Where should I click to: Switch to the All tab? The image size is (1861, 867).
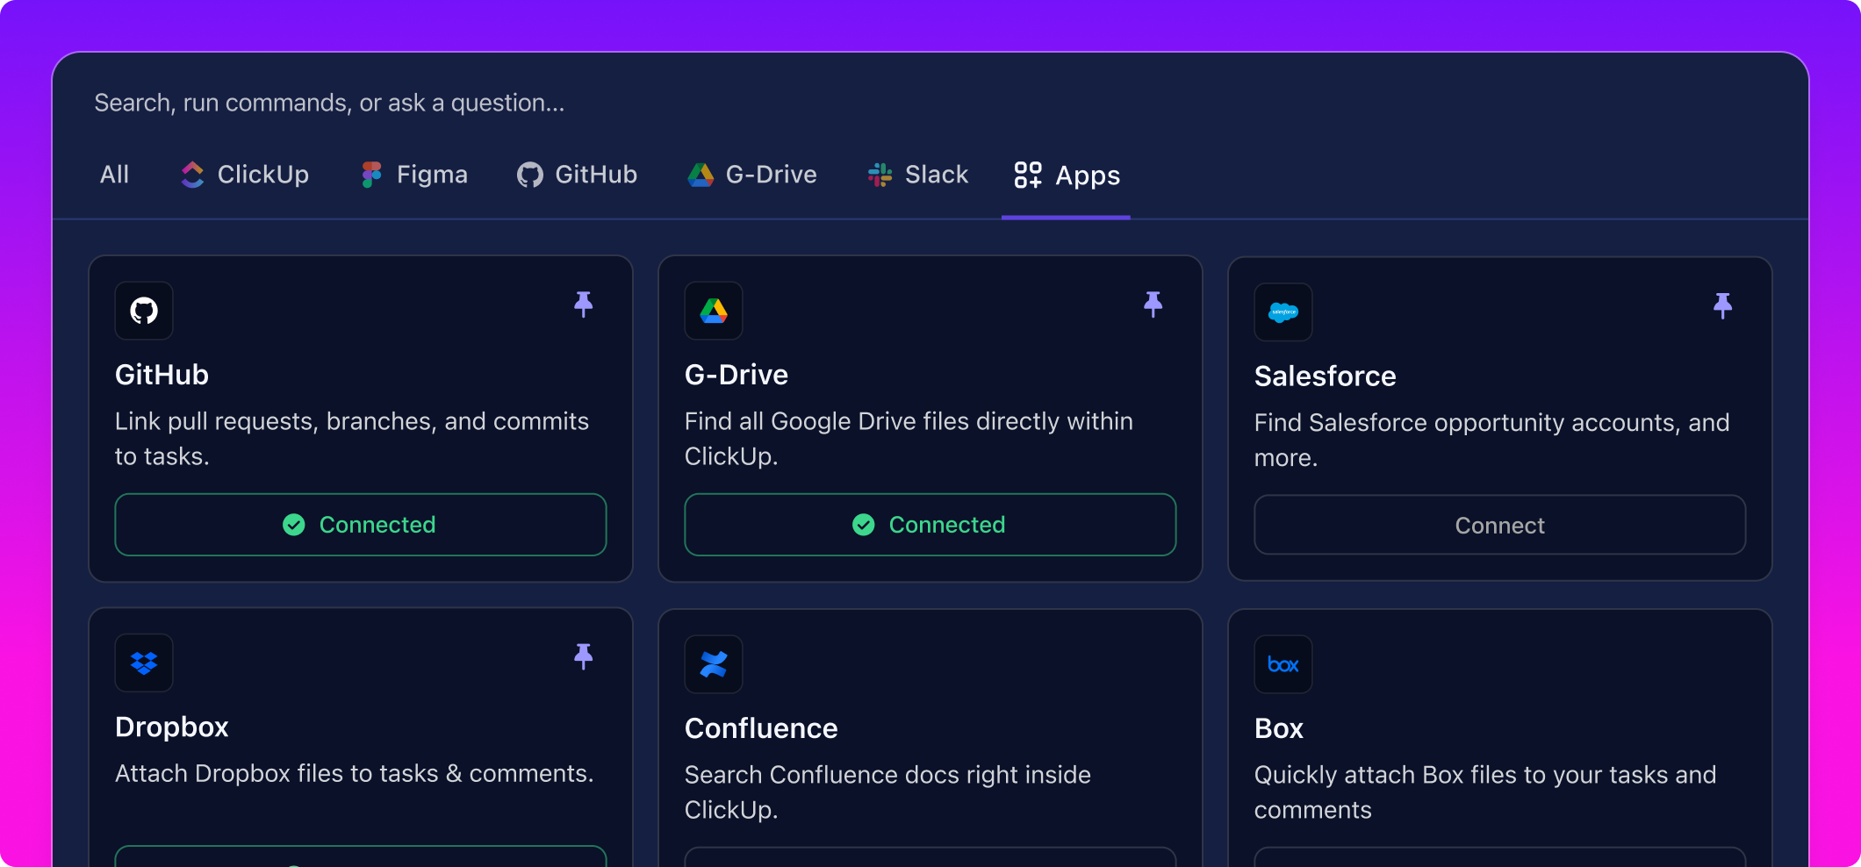point(114,175)
